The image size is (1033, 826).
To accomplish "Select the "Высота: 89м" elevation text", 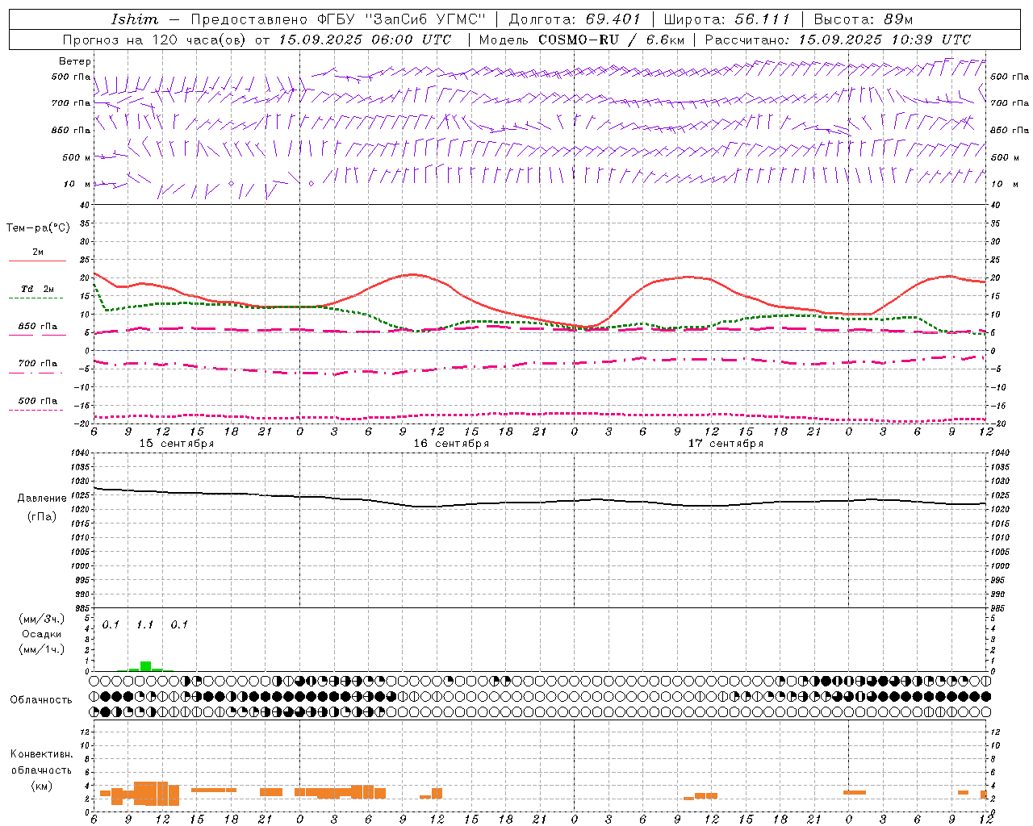I will (x=864, y=19).
